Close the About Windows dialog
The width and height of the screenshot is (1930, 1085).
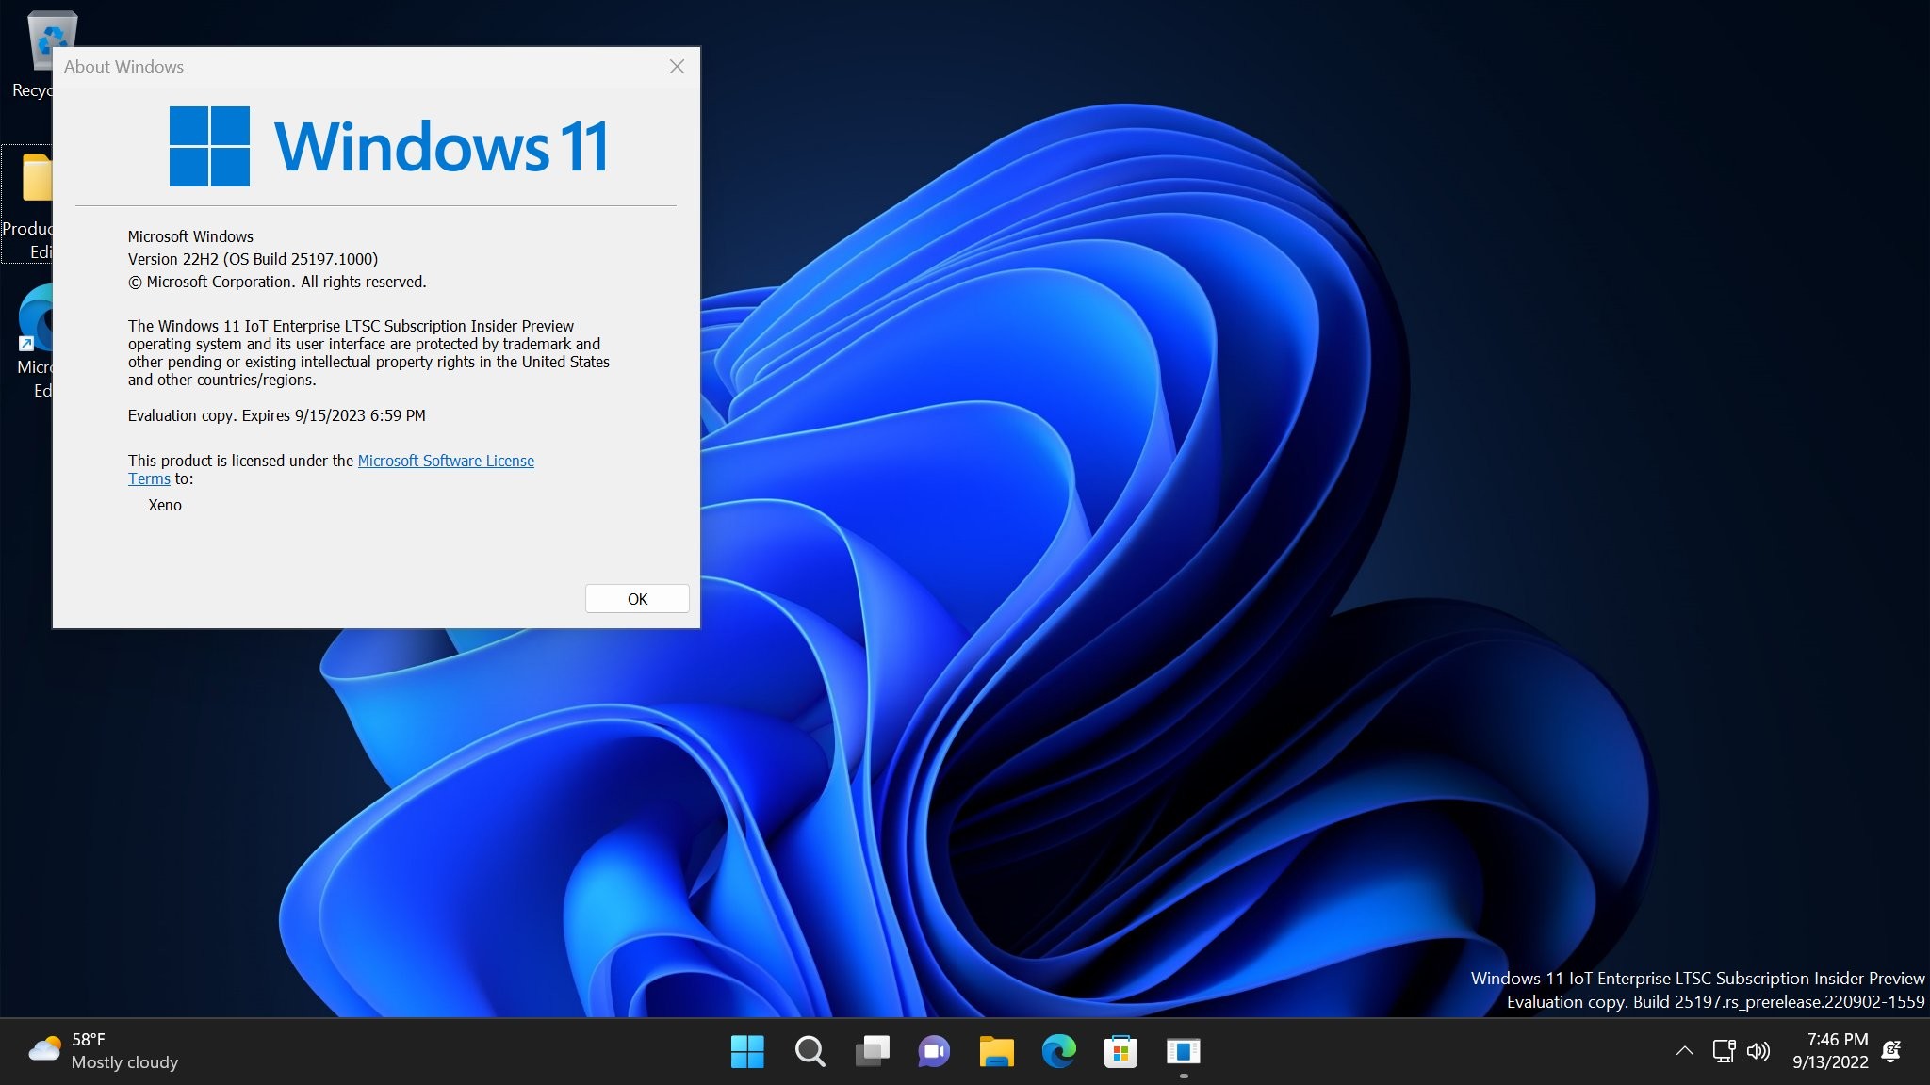(x=677, y=67)
